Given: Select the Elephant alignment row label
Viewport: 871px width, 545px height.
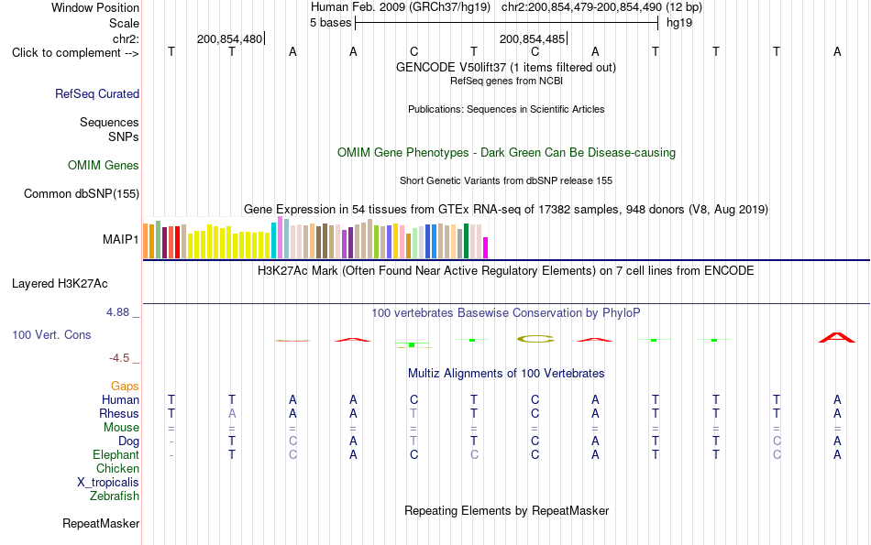Looking at the screenshot, I should point(116,455).
